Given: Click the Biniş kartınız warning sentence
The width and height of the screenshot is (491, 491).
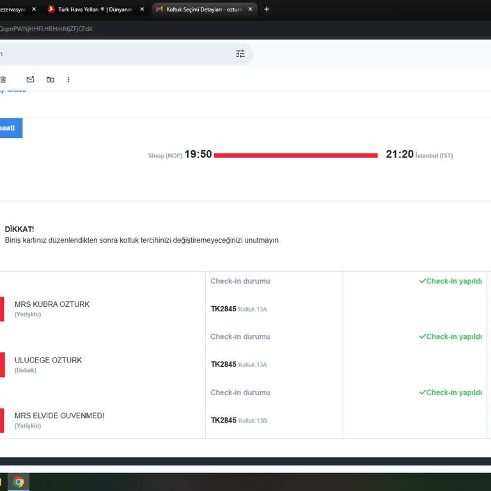Looking at the screenshot, I should [143, 240].
